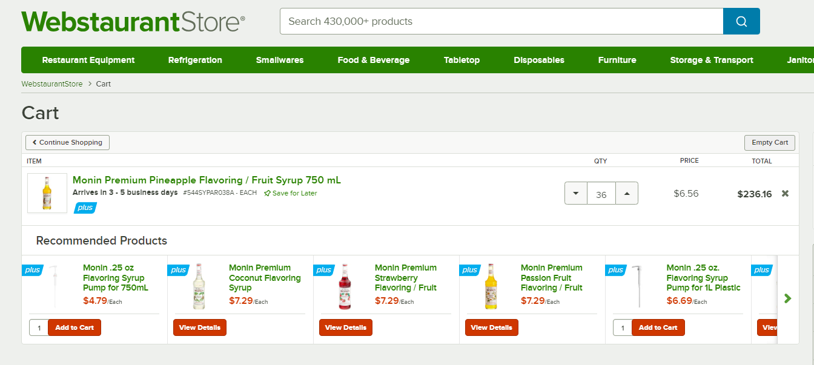Open the Food & Beverage menu

coord(374,60)
